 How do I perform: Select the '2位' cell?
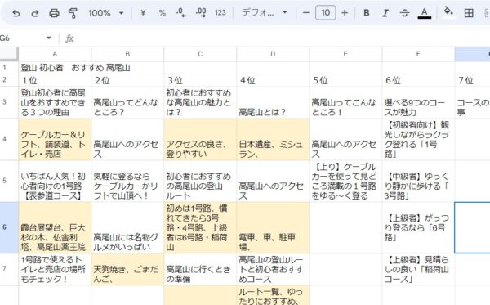coord(127,80)
